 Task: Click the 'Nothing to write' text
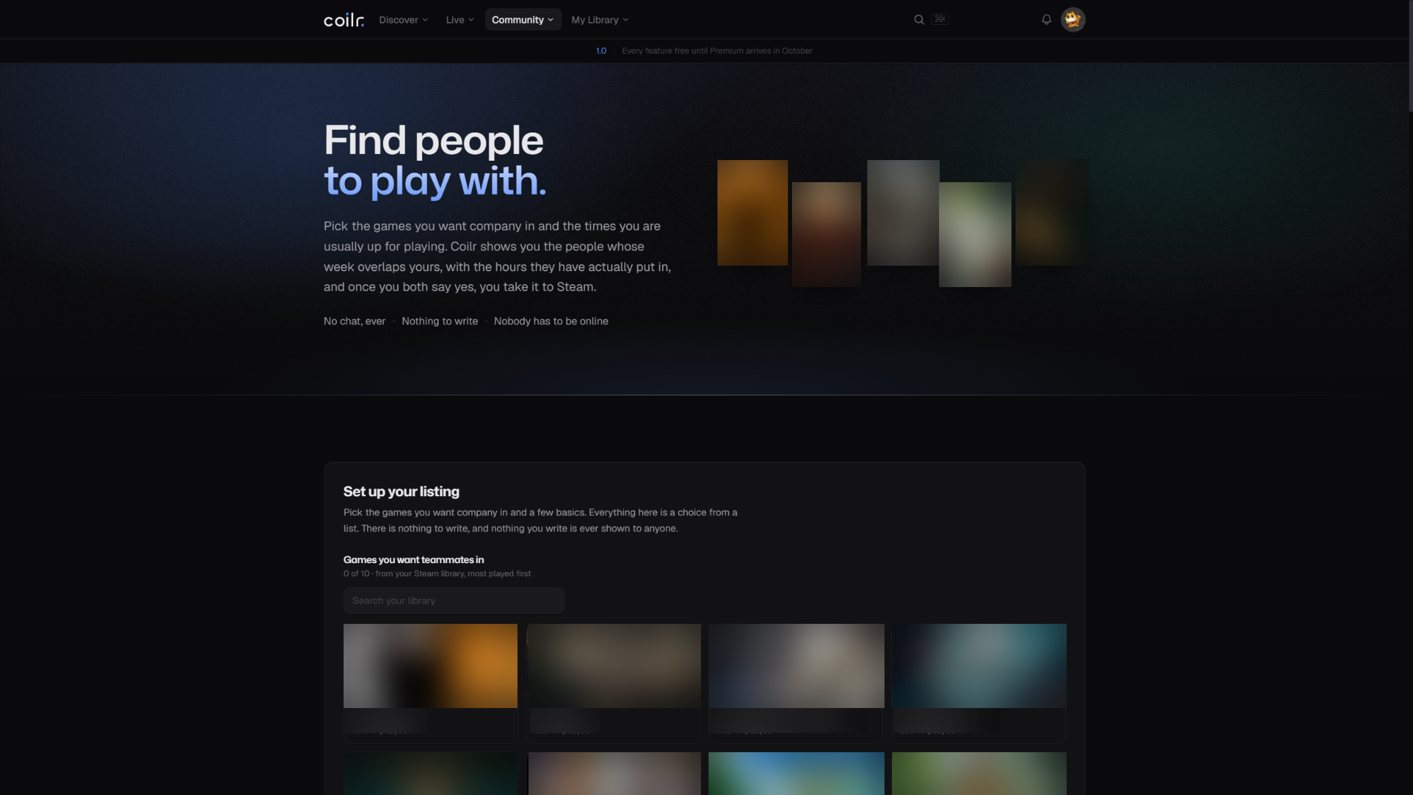[x=439, y=322]
